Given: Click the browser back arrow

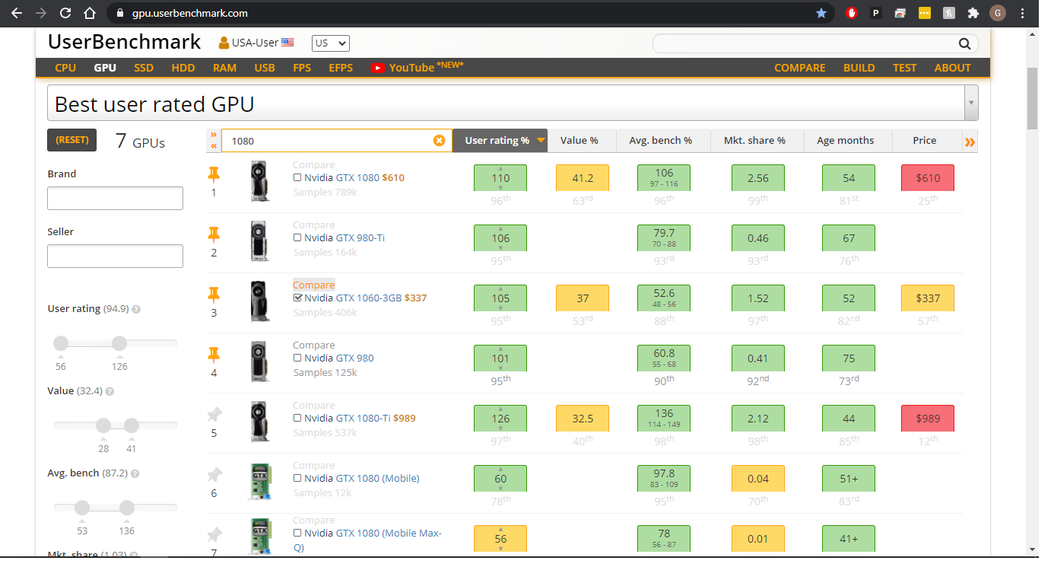Looking at the screenshot, I should coord(17,13).
